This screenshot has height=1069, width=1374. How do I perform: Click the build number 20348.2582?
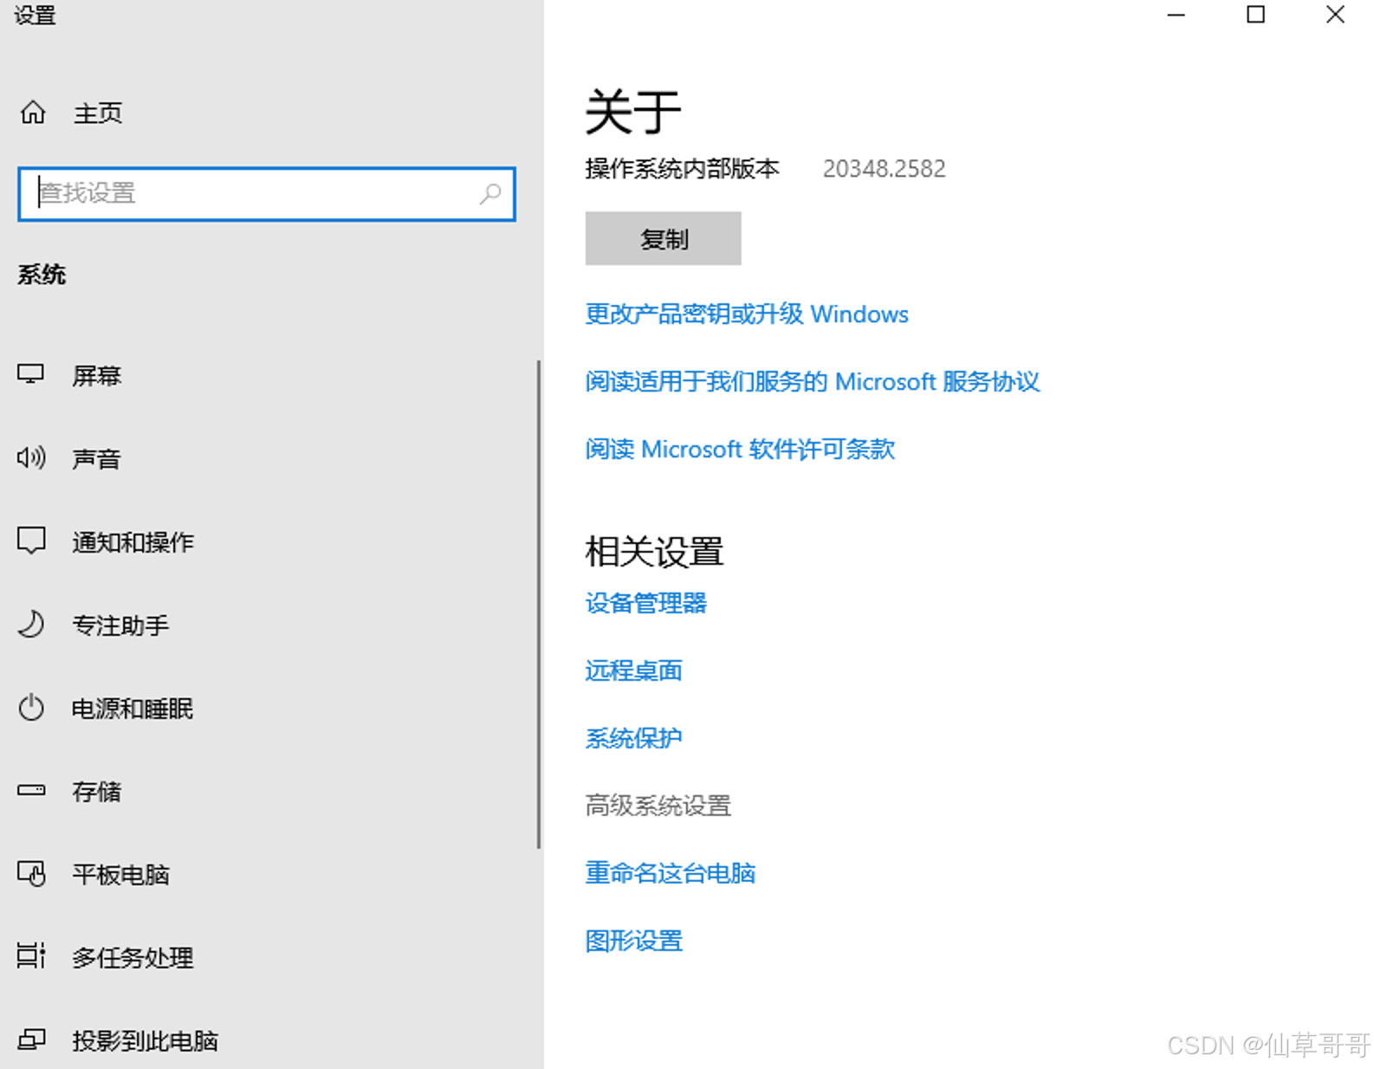884,168
